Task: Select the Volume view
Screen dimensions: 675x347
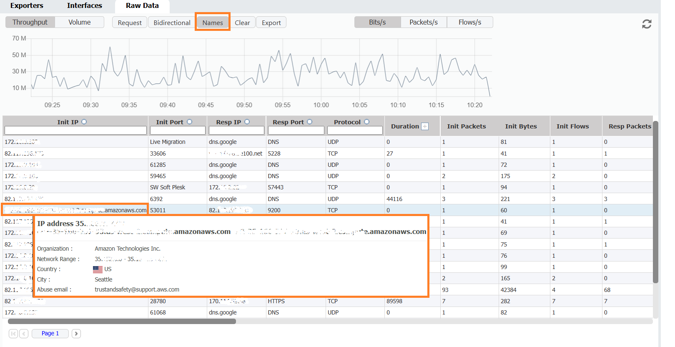Action: pos(79,22)
